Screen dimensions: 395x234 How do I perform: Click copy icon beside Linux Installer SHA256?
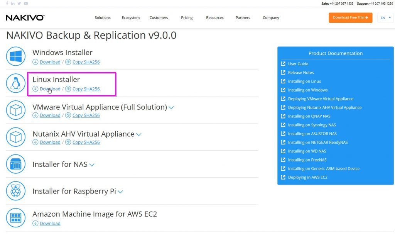click(68, 89)
